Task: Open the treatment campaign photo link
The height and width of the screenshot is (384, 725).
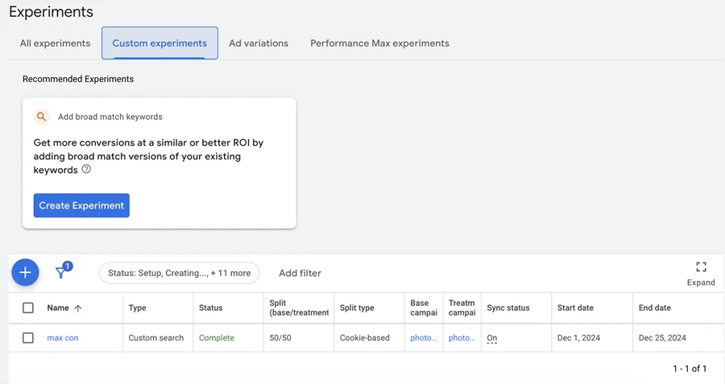Action: click(x=462, y=338)
